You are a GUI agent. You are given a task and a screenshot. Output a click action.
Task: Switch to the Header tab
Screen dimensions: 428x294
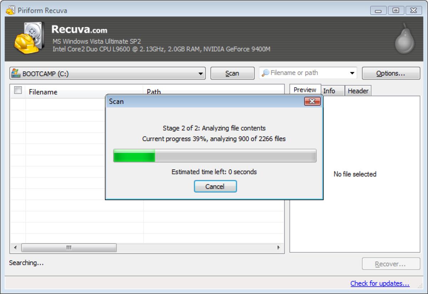358,91
